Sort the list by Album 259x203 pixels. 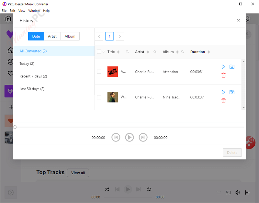tap(177, 52)
